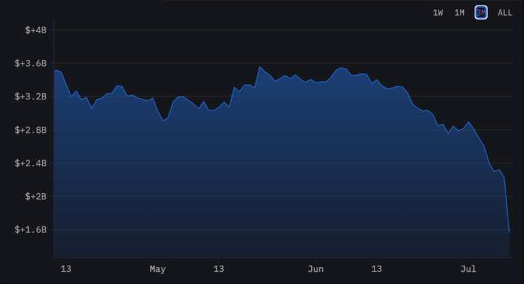Click the Jul x-axis date label
The height and width of the screenshot is (284, 524).
click(469, 268)
